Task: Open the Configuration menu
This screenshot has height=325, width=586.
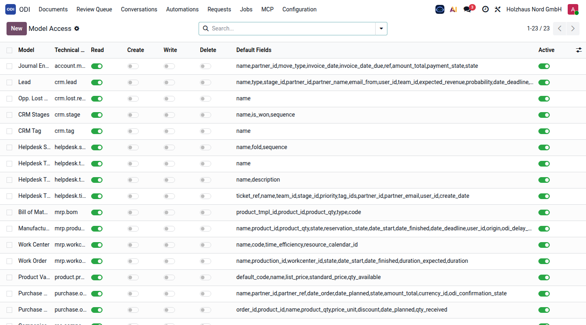Action: [x=299, y=9]
